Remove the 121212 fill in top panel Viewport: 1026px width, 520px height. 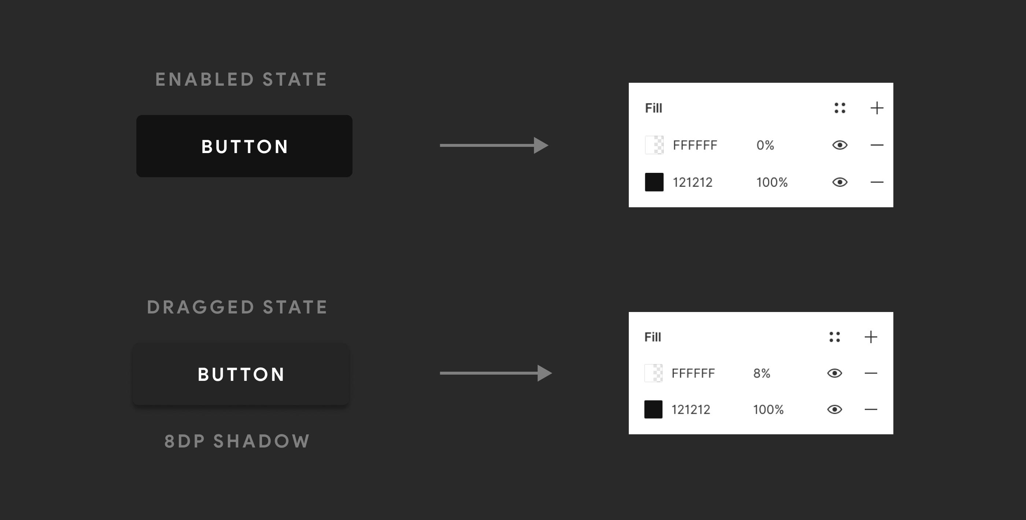pyautogui.click(x=876, y=182)
